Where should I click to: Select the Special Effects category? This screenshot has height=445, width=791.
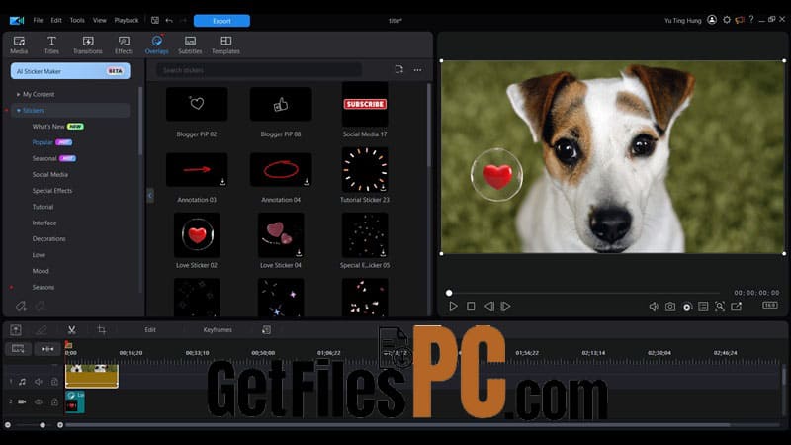click(52, 191)
